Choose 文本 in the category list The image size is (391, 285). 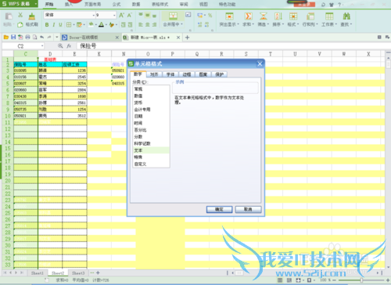coord(151,150)
